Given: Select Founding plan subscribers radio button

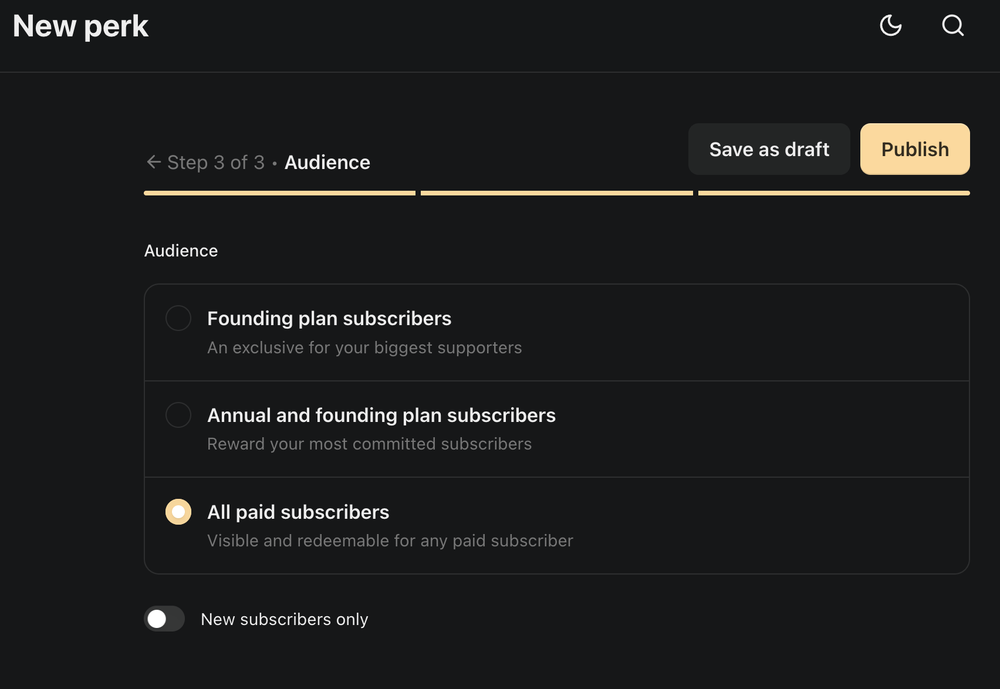Looking at the screenshot, I should point(178,318).
